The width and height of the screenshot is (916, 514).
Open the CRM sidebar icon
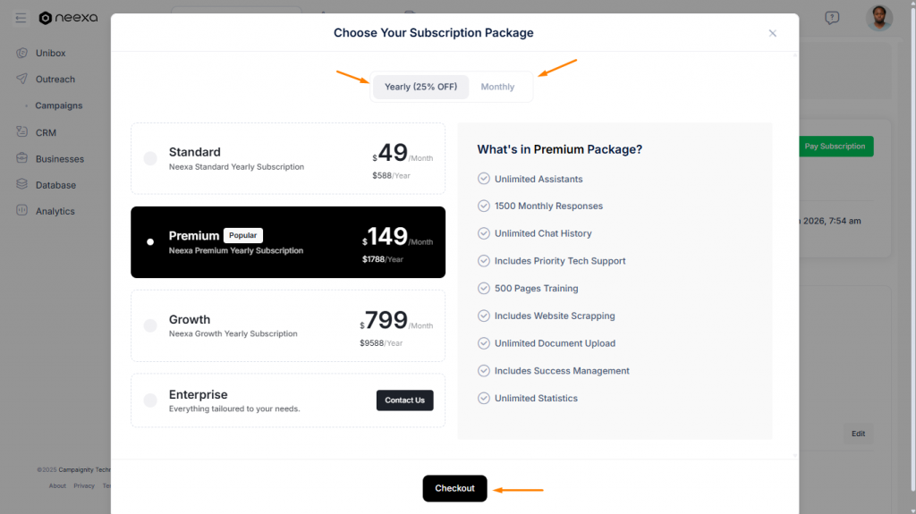click(22, 132)
